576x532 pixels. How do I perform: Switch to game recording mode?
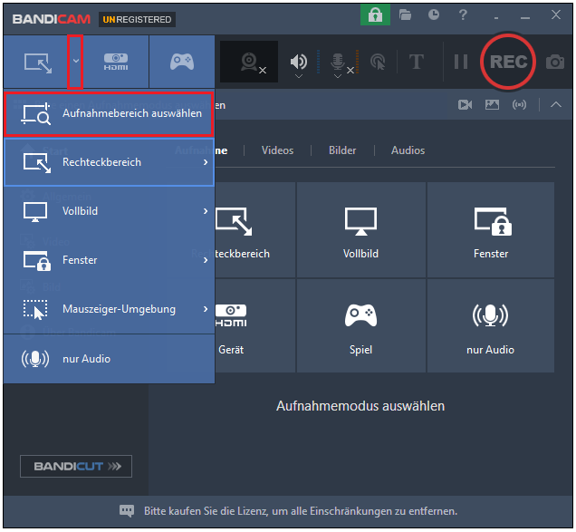(x=182, y=62)
